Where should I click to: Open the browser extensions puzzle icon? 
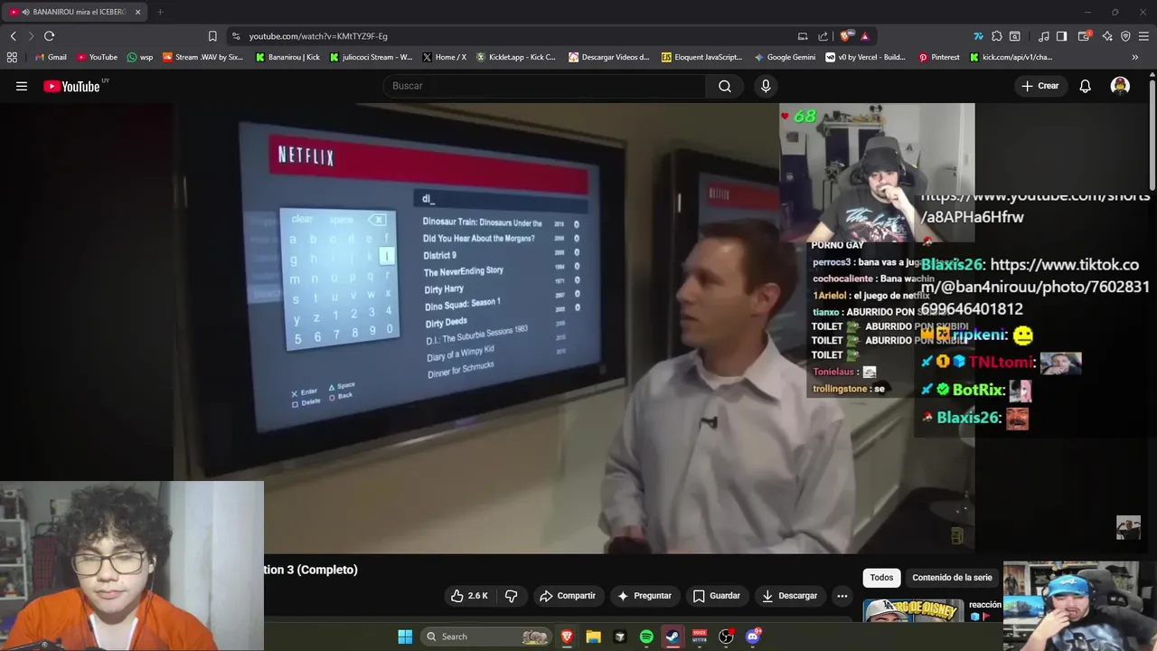pos(996,36)
